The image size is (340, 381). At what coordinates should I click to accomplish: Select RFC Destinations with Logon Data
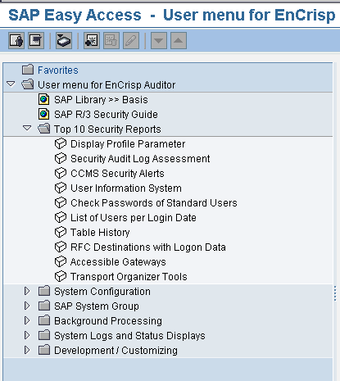pyautogui.click(x=148, y=247)
